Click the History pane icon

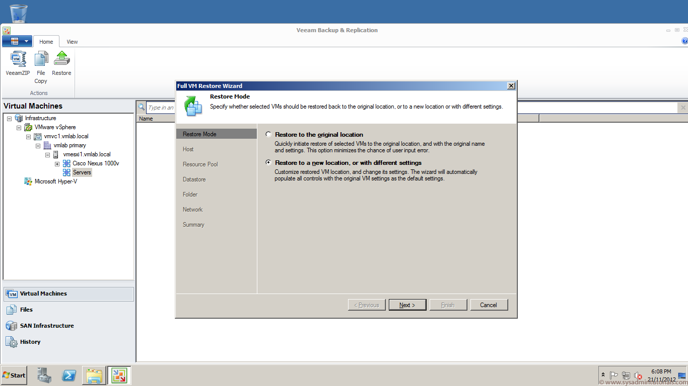(12, 342)
